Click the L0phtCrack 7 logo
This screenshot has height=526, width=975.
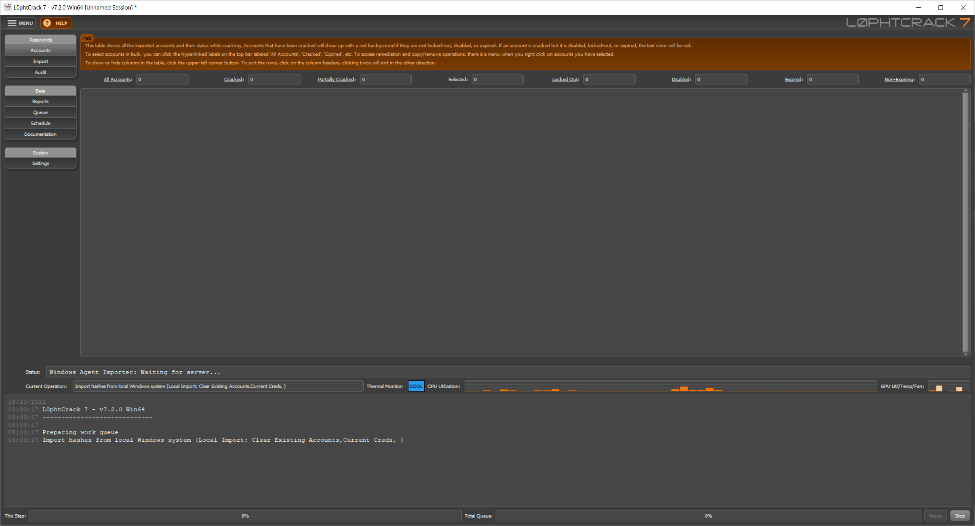[908, 22]
